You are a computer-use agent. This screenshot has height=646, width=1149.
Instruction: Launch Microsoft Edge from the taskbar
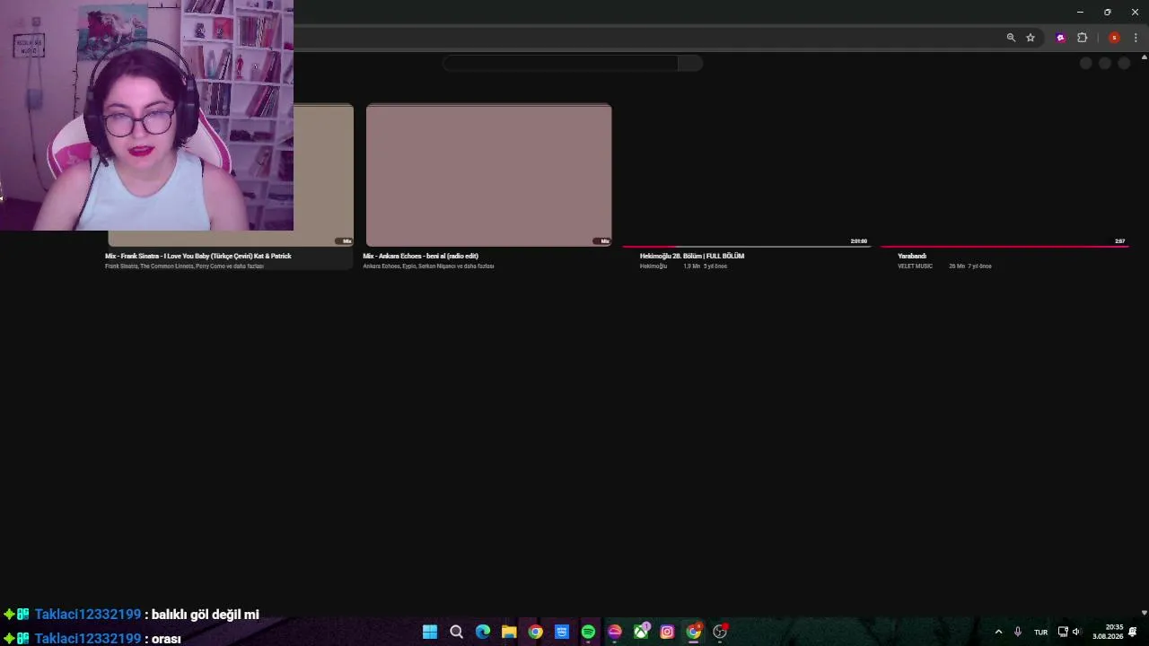click(x=483, y=632)
